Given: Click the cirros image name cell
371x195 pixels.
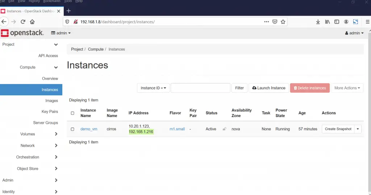Looking at the screenshot, I should pyautogui.click(x=112, y=129).
